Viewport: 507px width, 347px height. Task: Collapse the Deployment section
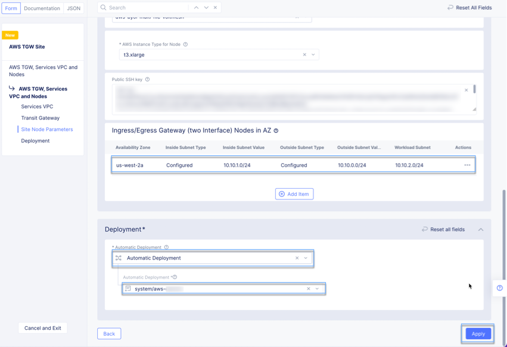click(480, 229)
